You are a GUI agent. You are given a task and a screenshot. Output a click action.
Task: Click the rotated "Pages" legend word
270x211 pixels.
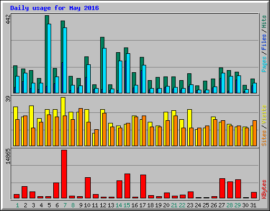264,64
